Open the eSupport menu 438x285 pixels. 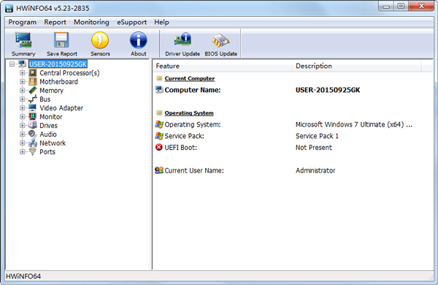(131, 22)
